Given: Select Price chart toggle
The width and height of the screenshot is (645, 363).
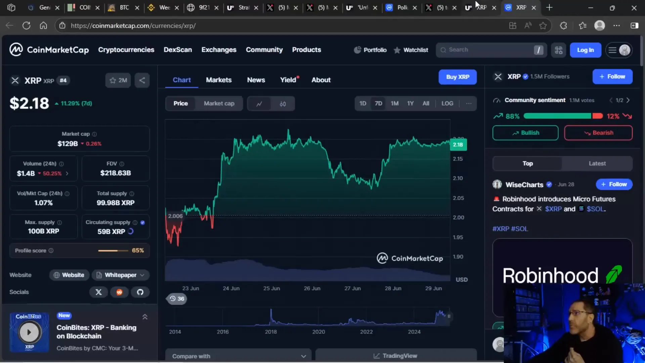Looking at the screenshot, I should point(181,104).
